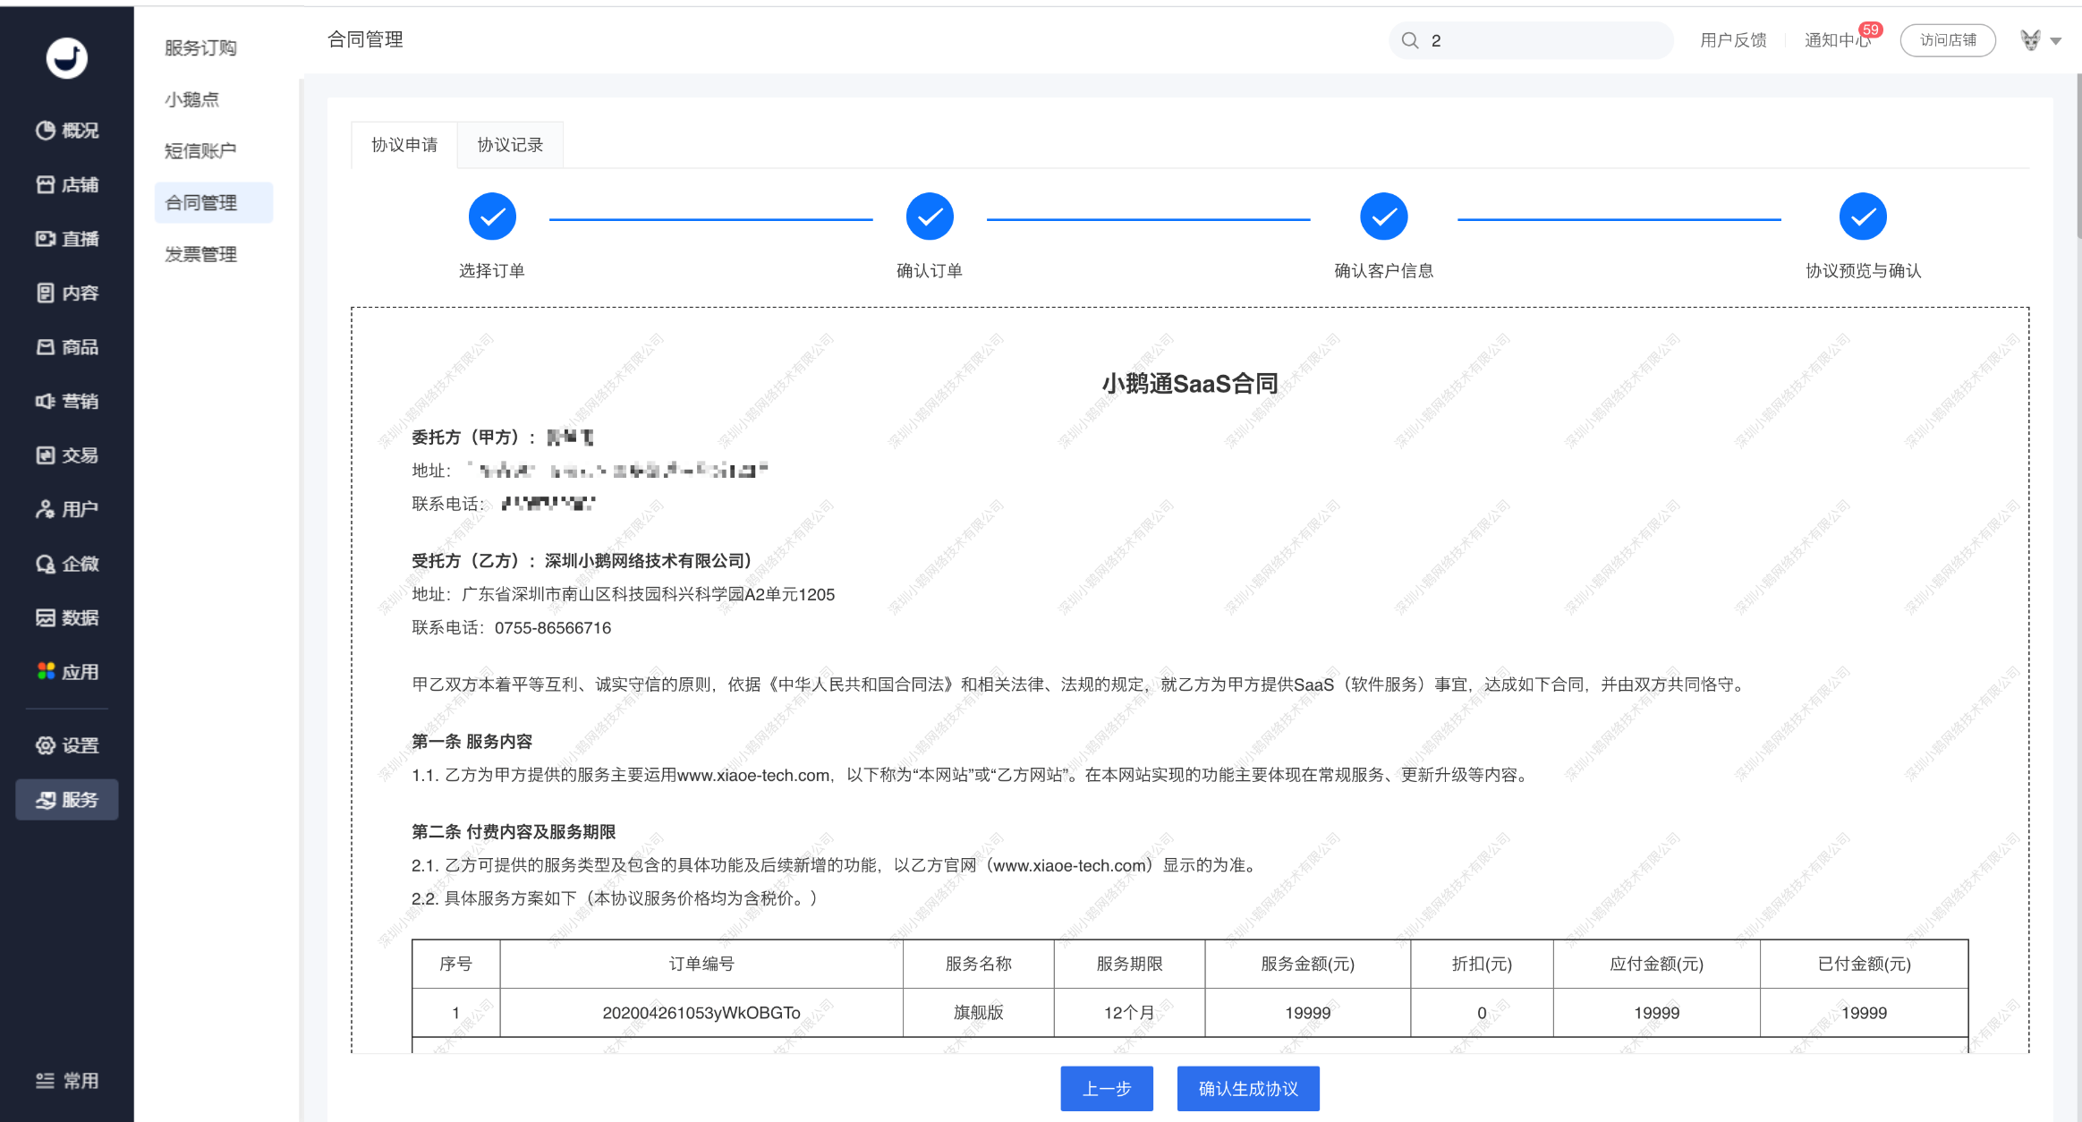This screenshot has width=2082, height=1122.
Task: Click phone number 0755-86566716
Action: 553,628
